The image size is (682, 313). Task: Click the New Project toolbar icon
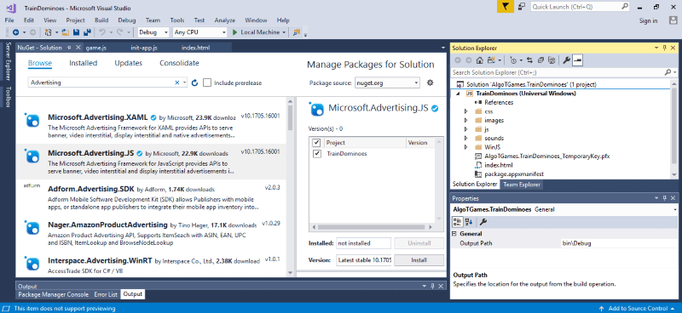(x=48, y=32)
